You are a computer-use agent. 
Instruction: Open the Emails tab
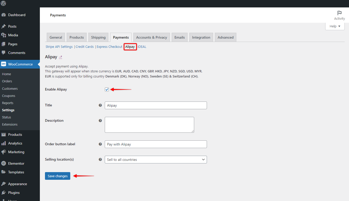(x=180, y=37)
